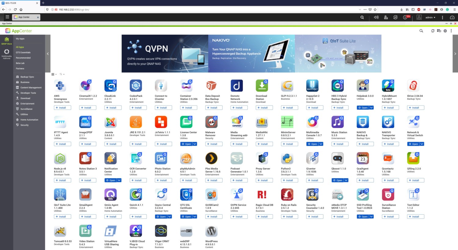Refresh the AppCenter app list

pyautogui.click(x=433, y=31)
